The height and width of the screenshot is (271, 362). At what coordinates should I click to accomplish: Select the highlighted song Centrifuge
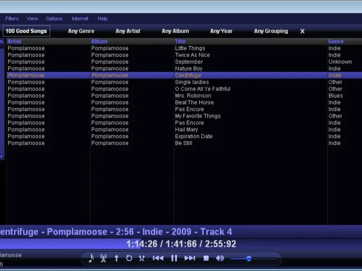click(x=188, y=75)
